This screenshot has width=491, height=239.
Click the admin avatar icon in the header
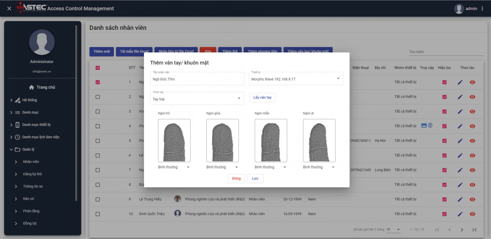pyautogui.click(x=459, y=9)
